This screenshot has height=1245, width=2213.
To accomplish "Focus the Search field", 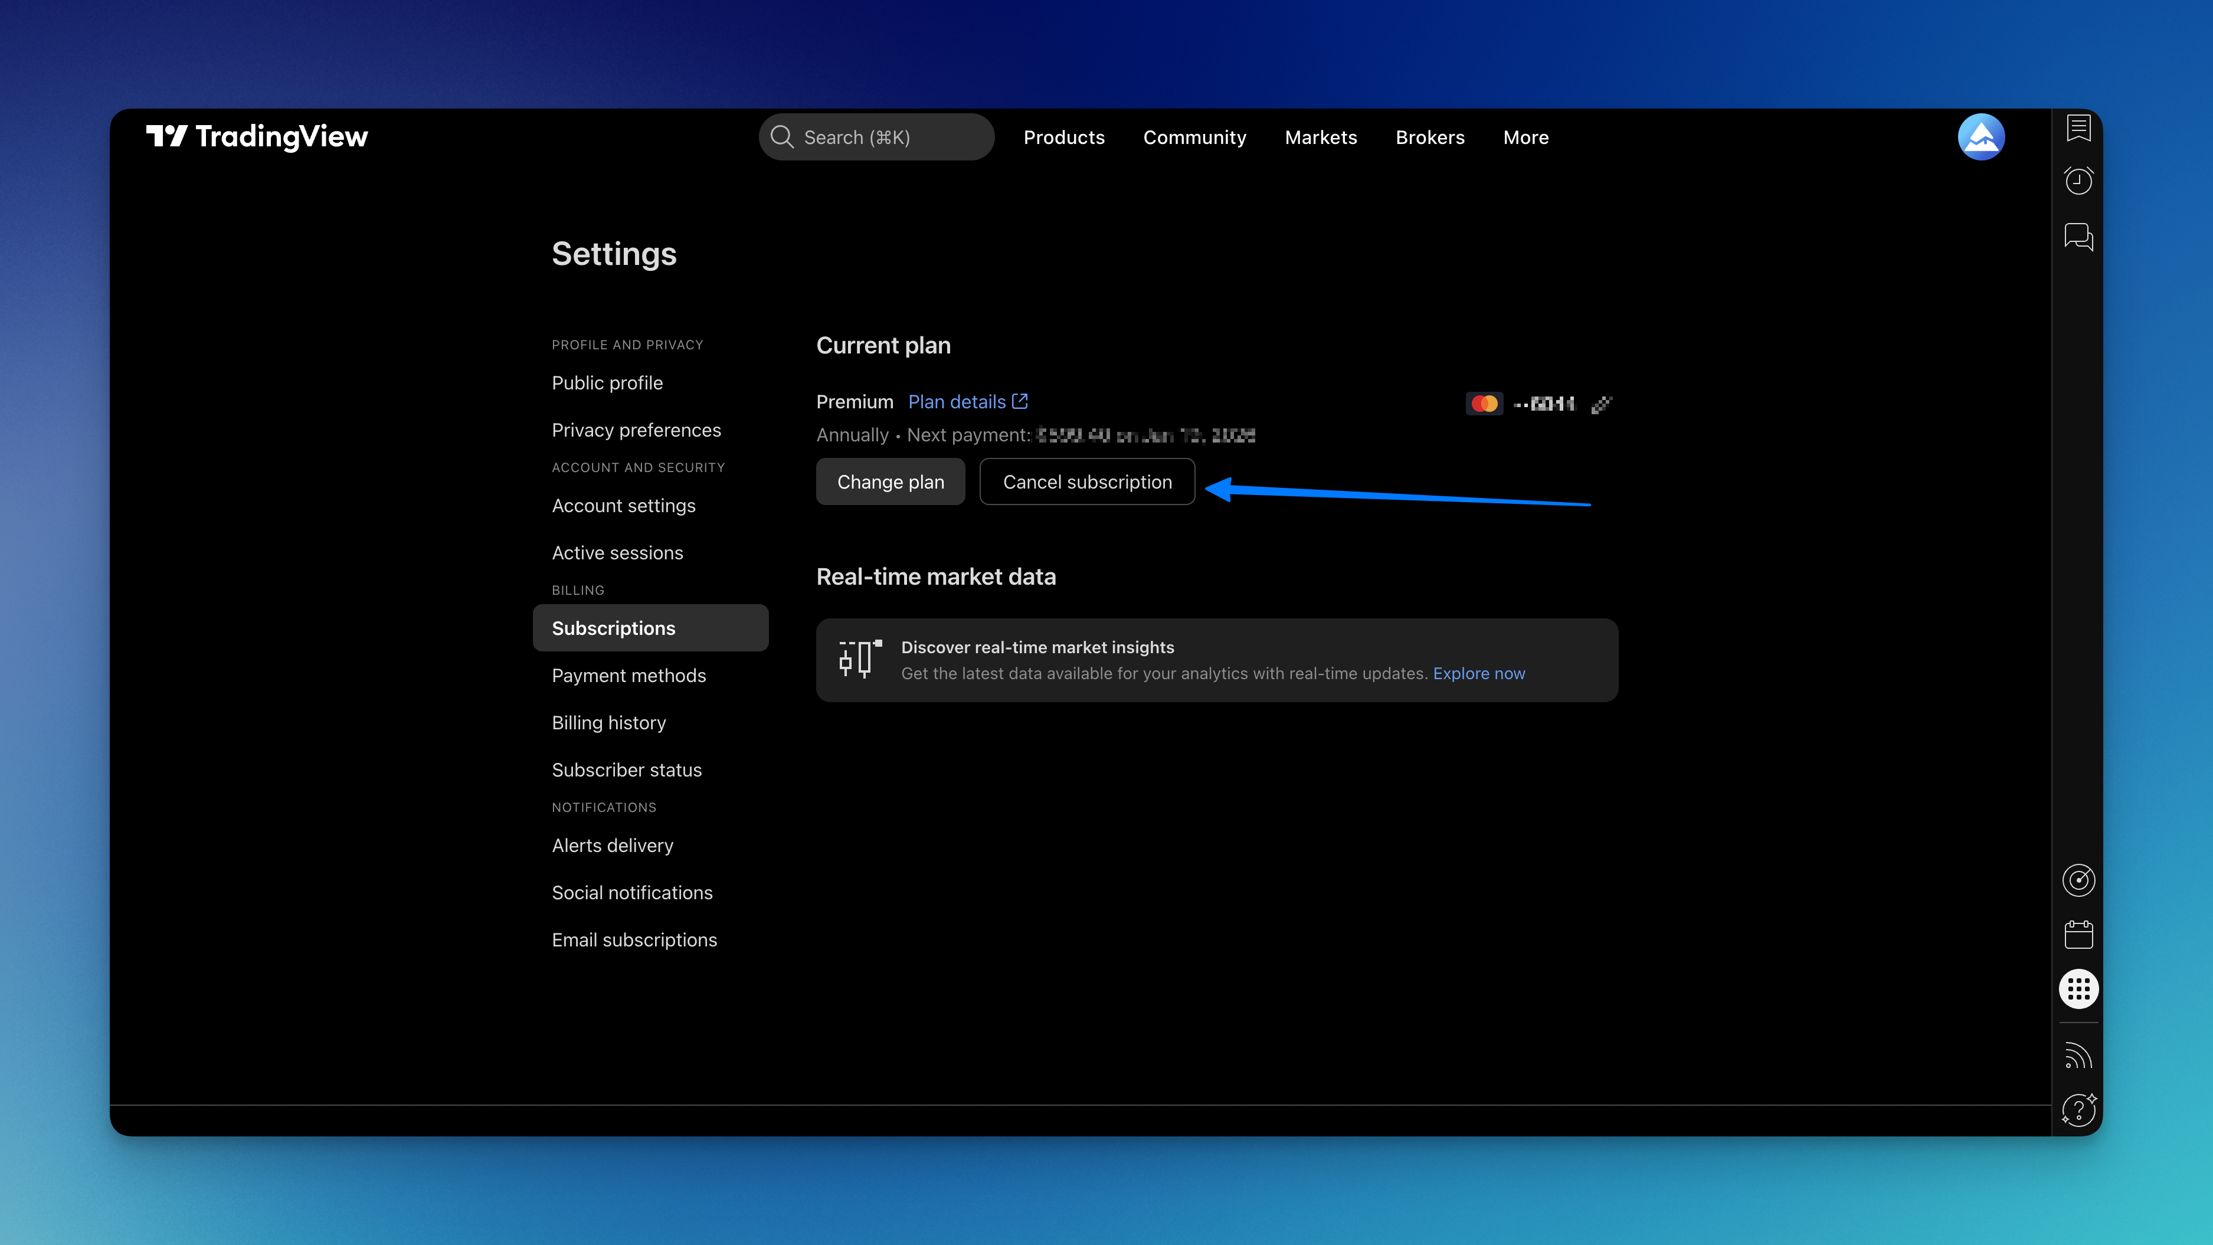I will pyautogui.click(x=876, y=137).
